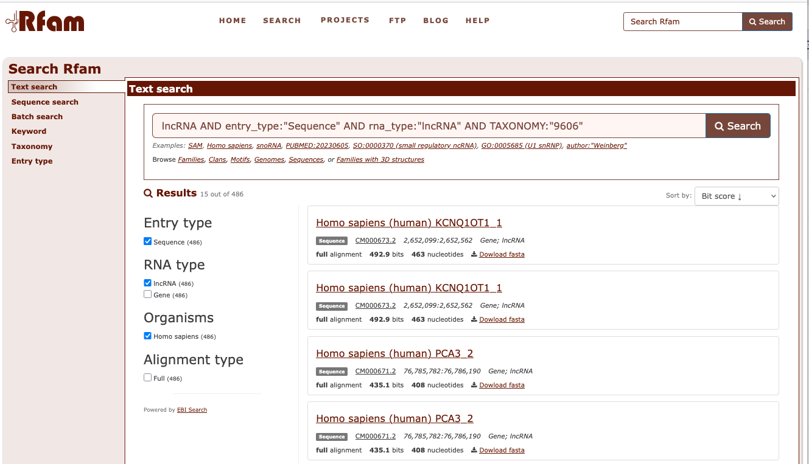
Task: Uncheck the Sequence entry type checkbox
Action: [147, 241]
